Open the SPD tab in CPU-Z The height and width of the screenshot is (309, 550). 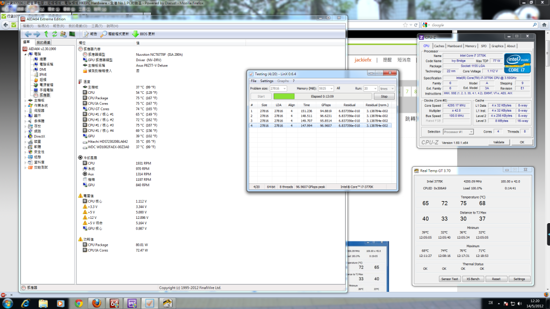pyautogui.click(x=484, y=46)
